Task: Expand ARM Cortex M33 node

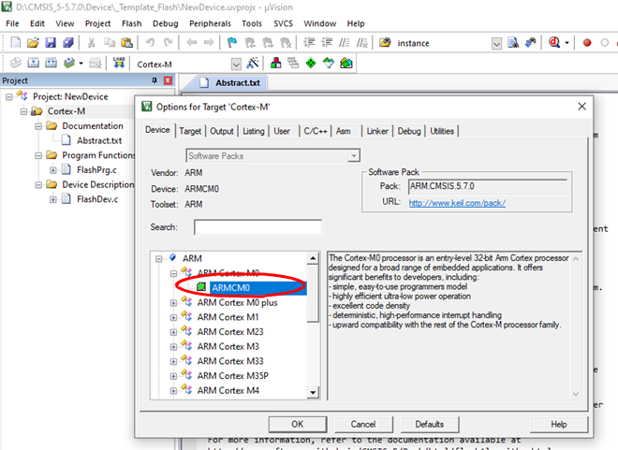Action: click(x=173, y=361)
